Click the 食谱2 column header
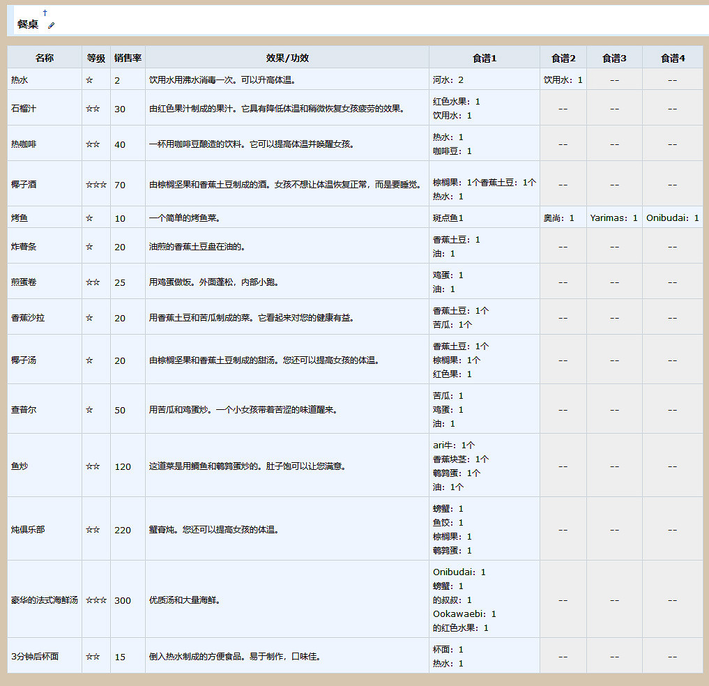Screen dimensions: 709x686 [x=562, y=57]
